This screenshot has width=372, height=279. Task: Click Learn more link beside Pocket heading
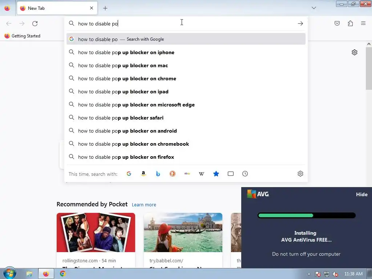pos(144,205)
